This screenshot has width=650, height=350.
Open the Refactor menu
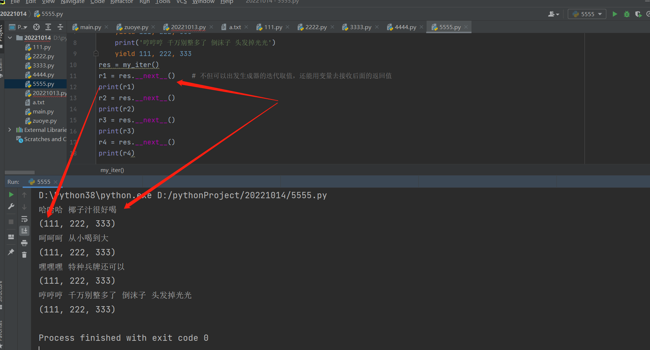[x=122, y=2]
